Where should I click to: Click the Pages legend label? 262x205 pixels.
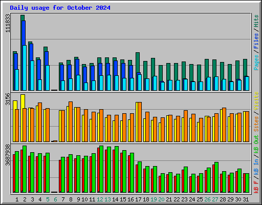pyautogui.click(x=256, y=63)
